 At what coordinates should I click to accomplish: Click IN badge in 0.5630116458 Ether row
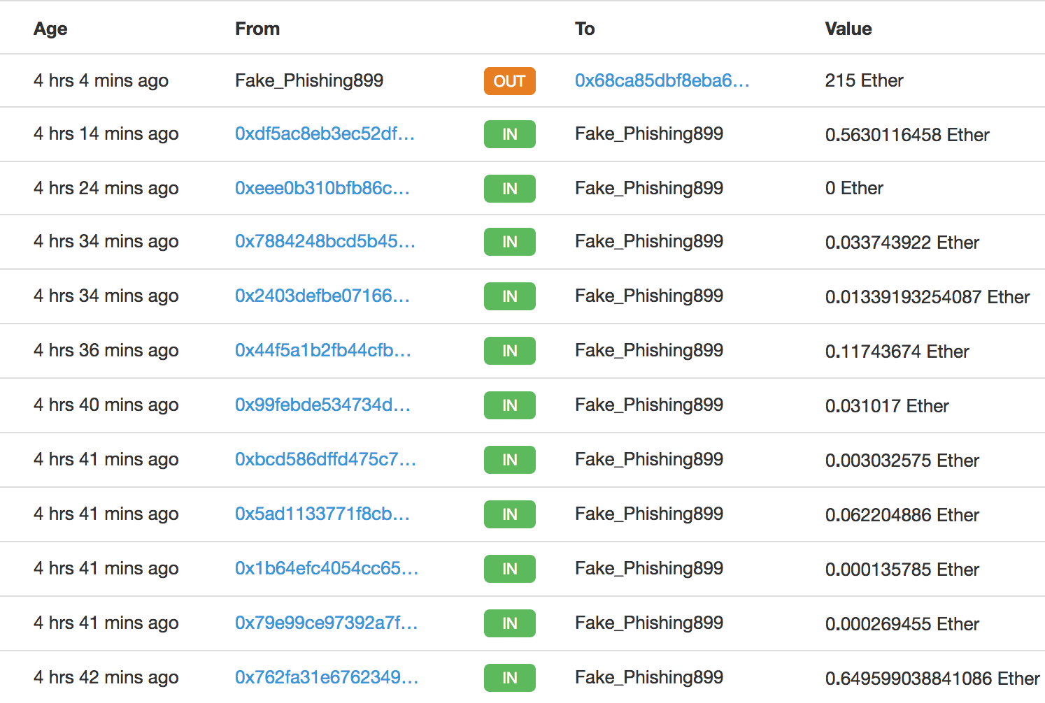(x=509, y=134)
